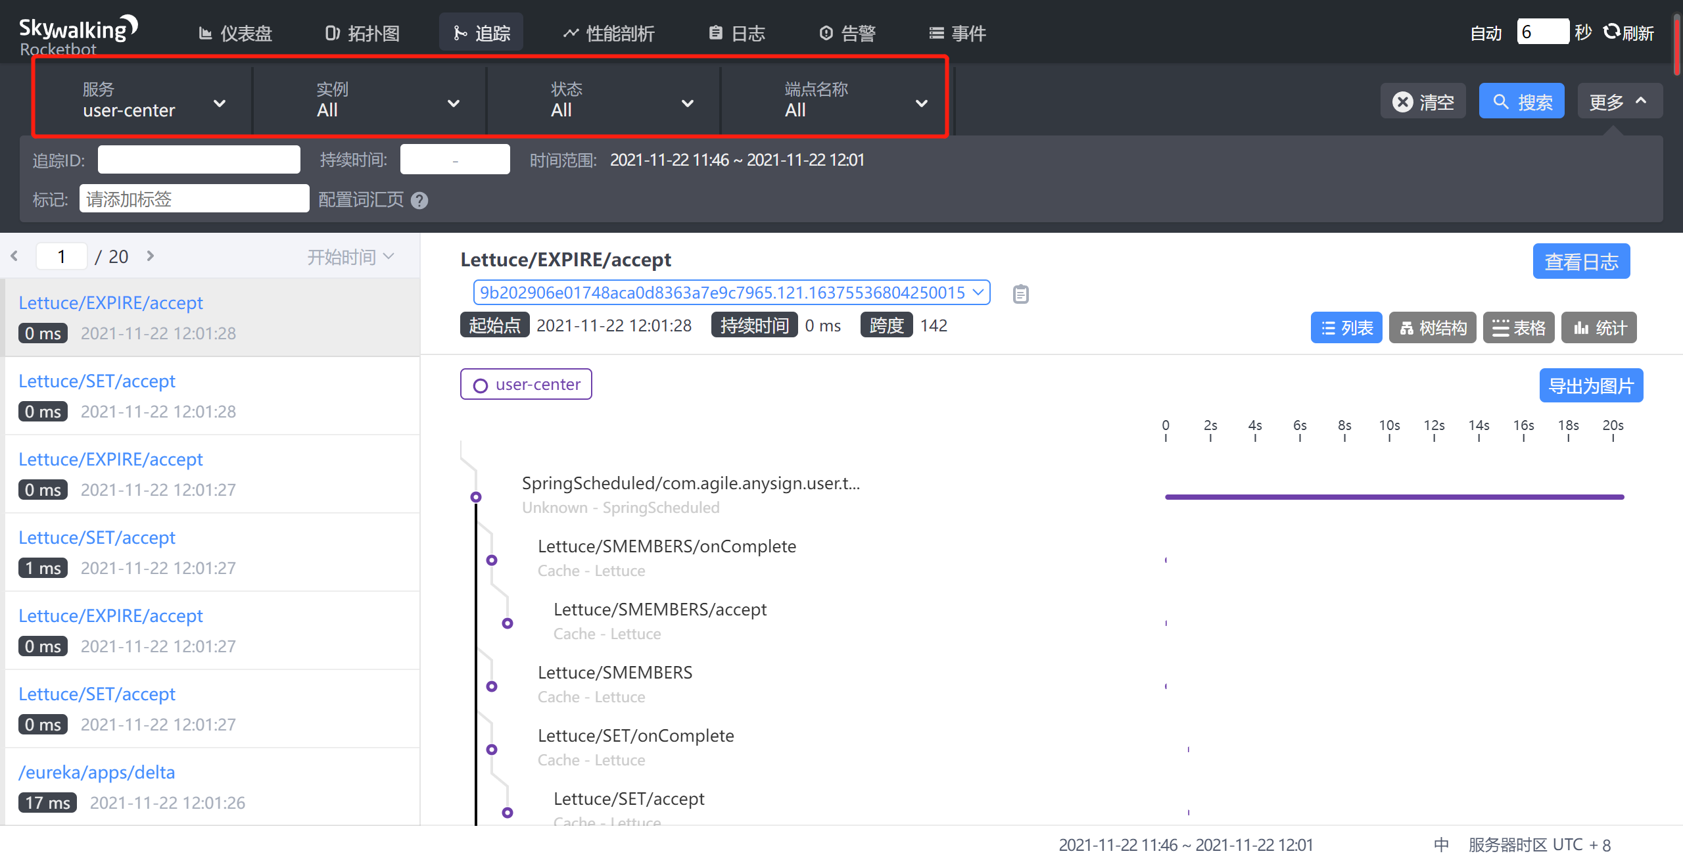Image resolution: width=1683 pixels, height=864 pixels.
Task: Open the 拓扑图 topology view
Action: (362, 32)
